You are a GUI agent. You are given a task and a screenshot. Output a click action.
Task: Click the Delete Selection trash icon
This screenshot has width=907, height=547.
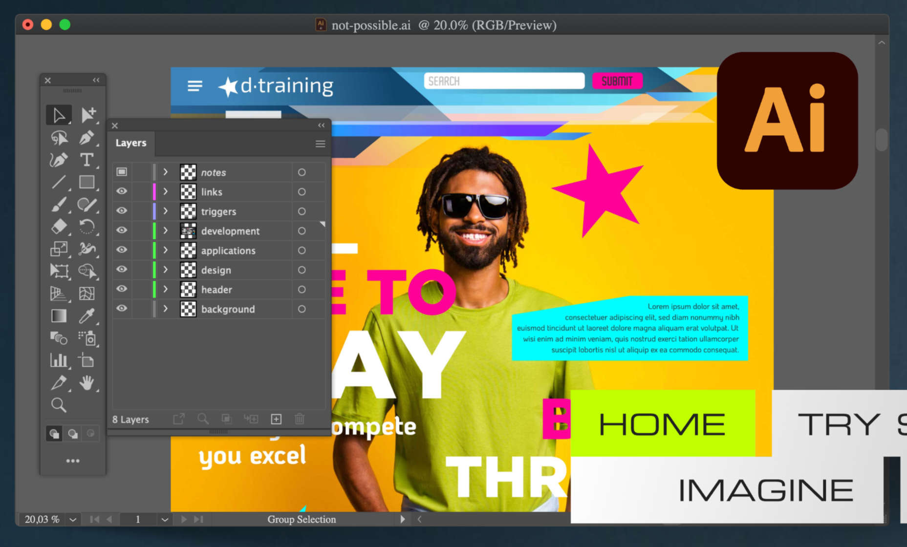point(300,419)
